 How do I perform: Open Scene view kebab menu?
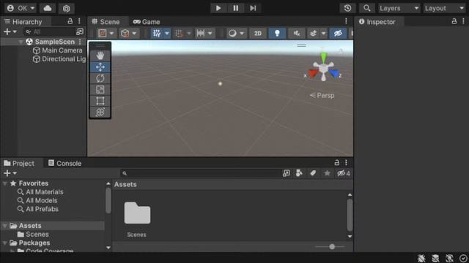[346, 21]
